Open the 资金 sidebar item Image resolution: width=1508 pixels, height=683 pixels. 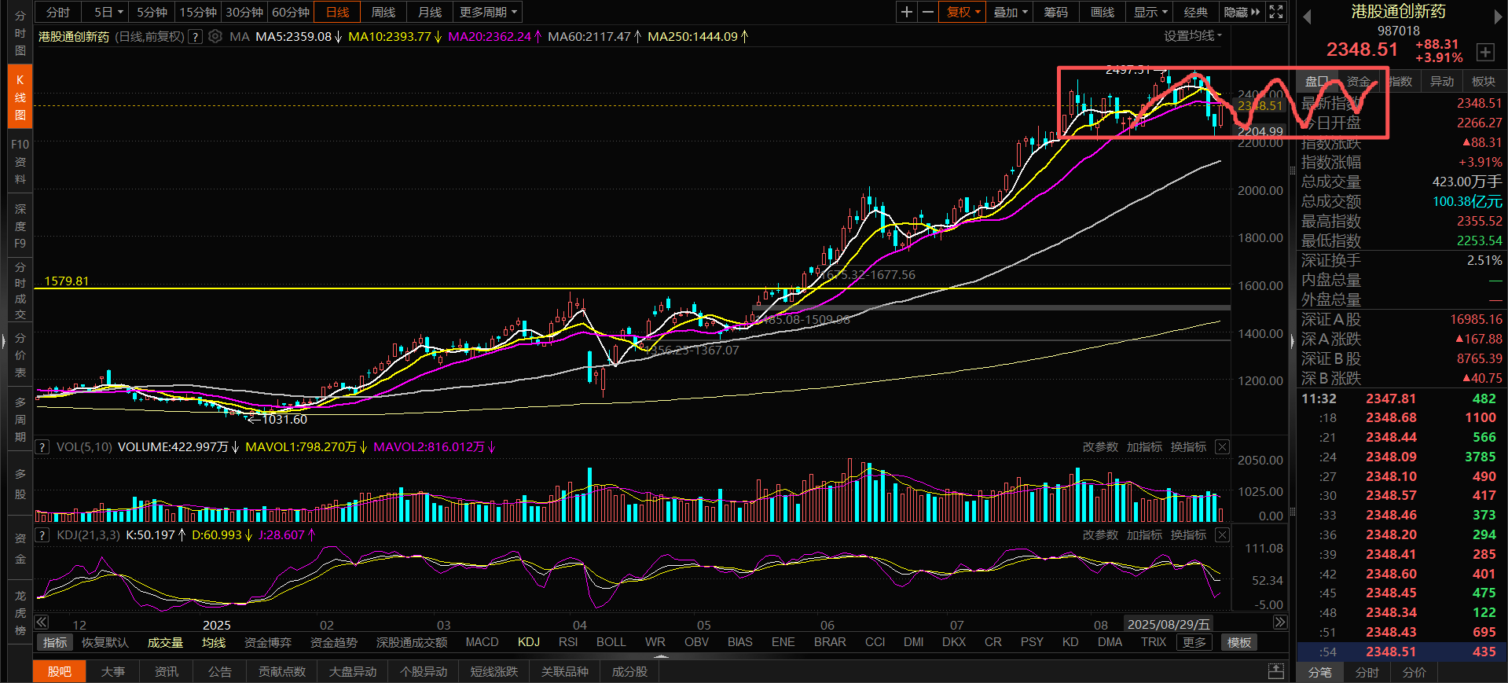point(20,548)
